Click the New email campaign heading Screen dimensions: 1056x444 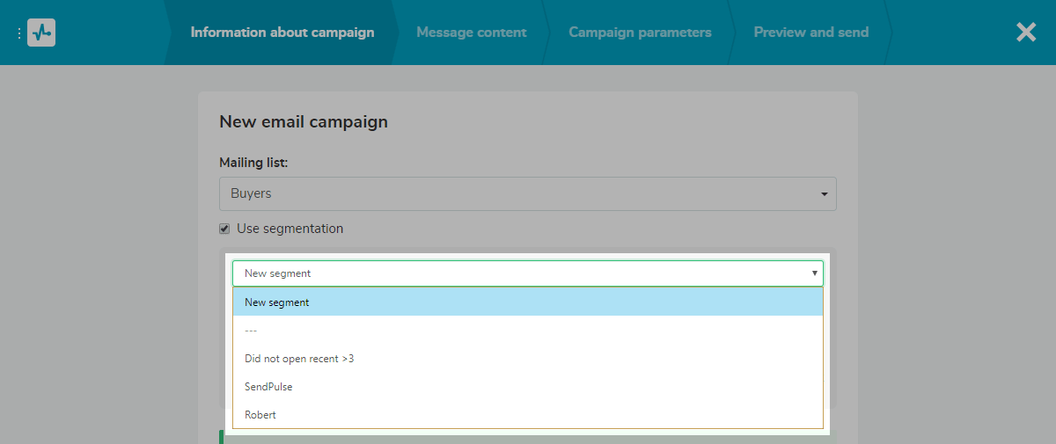click(x=304, y=121)
